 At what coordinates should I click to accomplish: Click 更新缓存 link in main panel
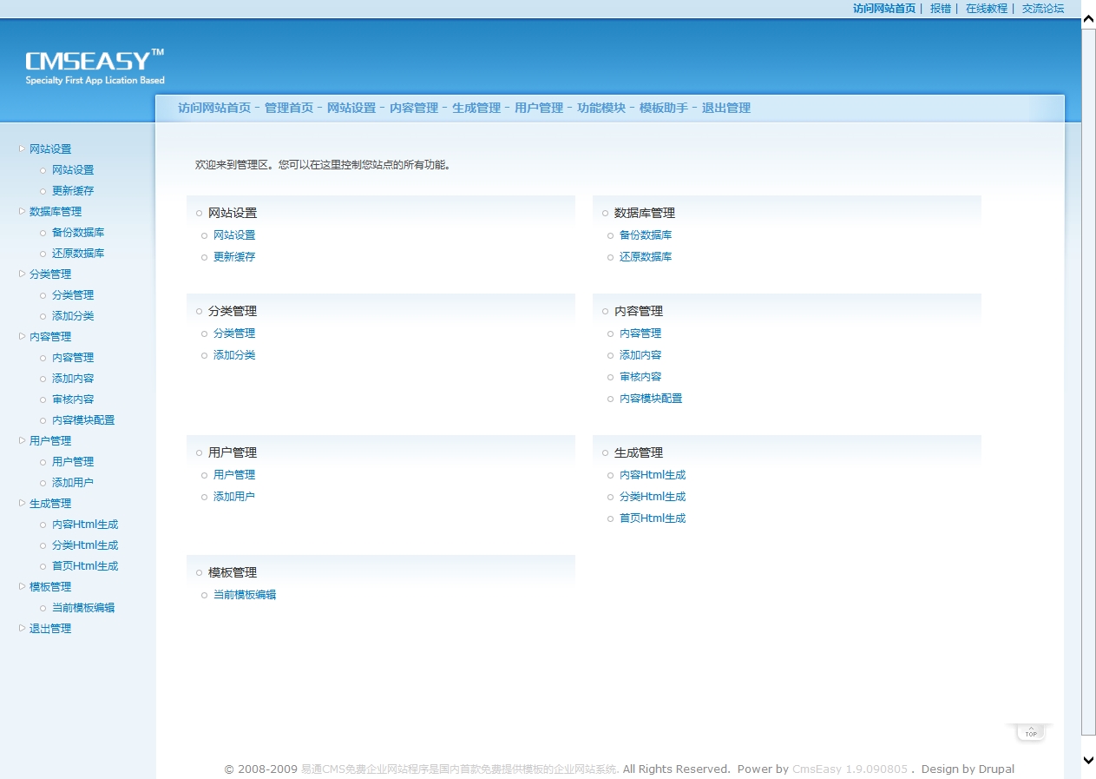click(234, 256)
